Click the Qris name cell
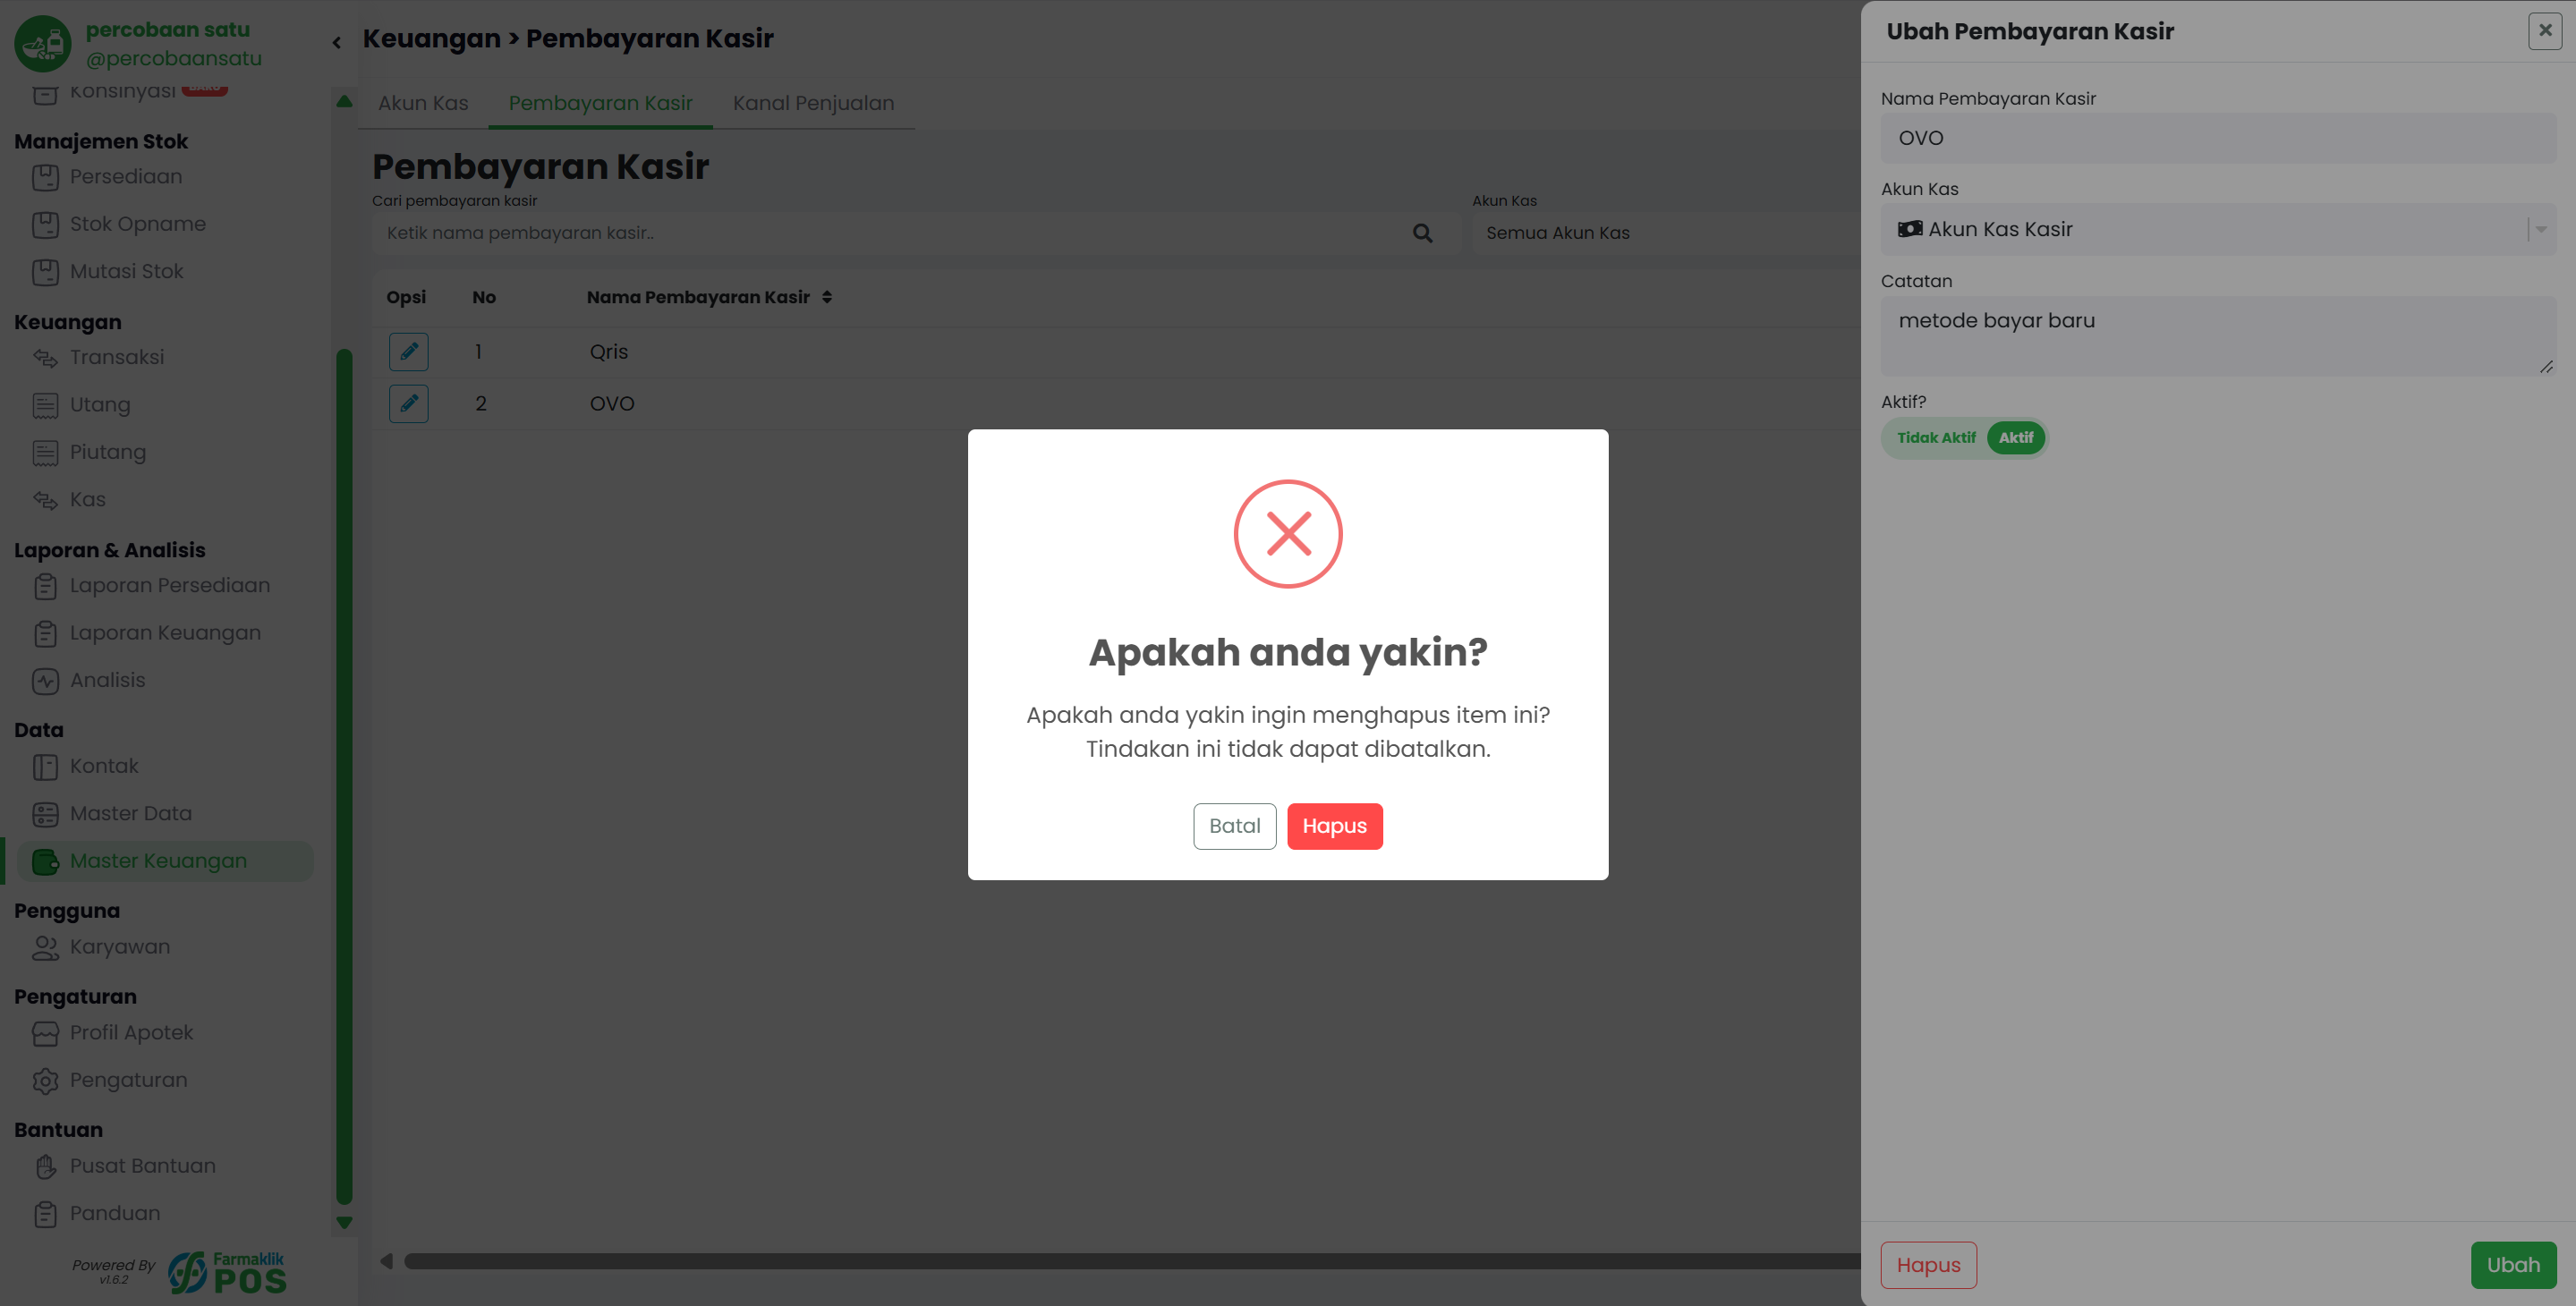2576x1306 pixels. [609, 352]
